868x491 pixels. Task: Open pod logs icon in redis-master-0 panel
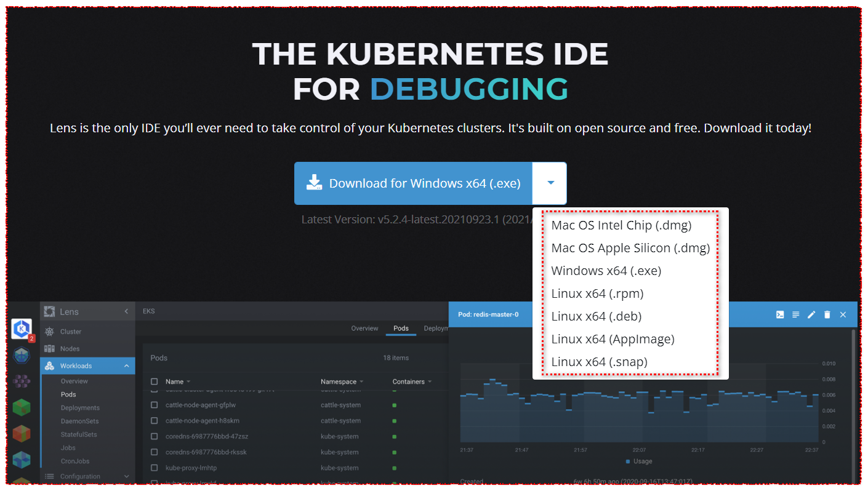click(x=796, y=314)
